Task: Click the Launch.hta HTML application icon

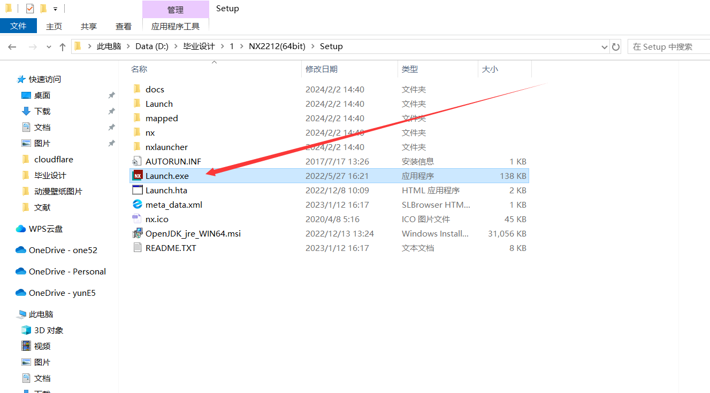Action: coord(138,190)
